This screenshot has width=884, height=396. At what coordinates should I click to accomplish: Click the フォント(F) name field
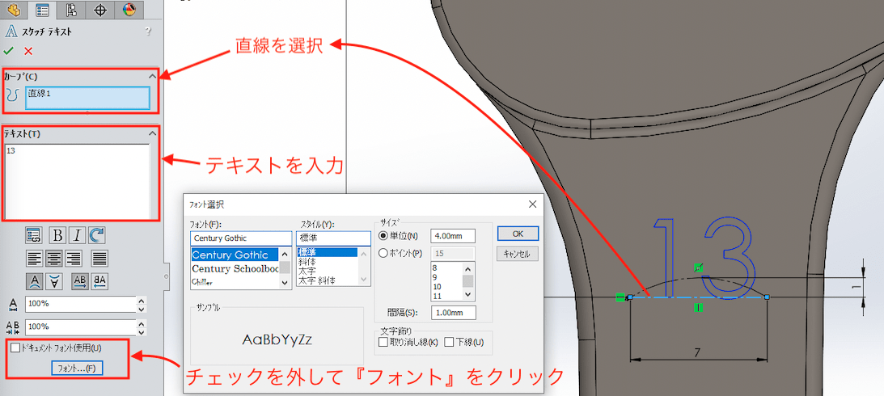pyautogui.click(x=241, y=238)
